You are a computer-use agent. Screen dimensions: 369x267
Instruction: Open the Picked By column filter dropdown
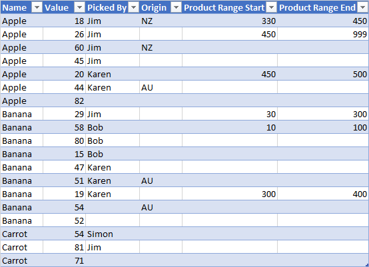pyautogui.click(x=133, y=8)
